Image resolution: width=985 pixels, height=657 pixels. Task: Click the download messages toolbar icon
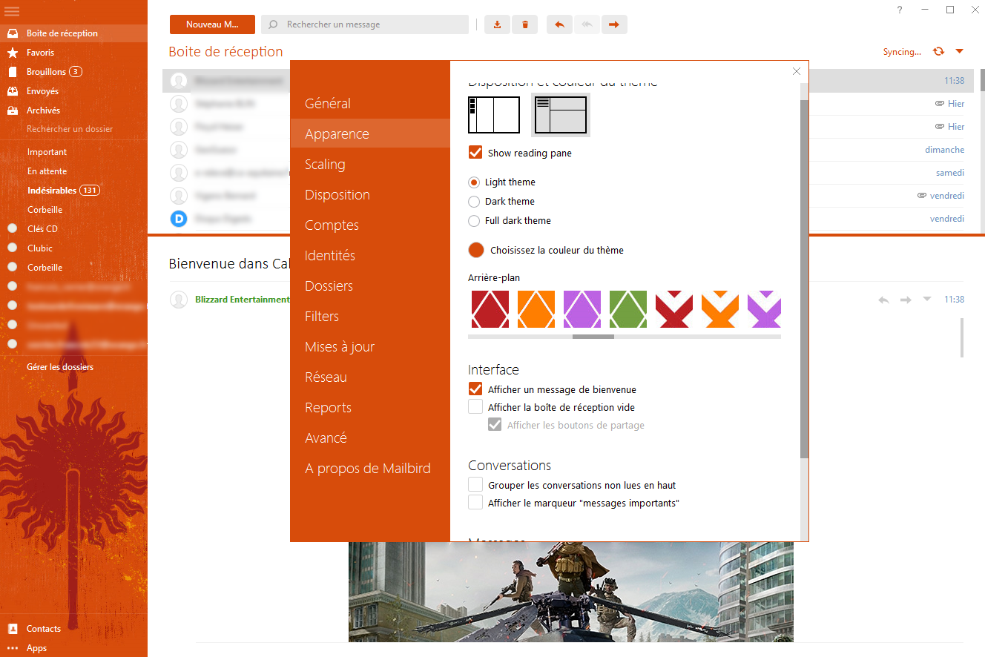497,24
